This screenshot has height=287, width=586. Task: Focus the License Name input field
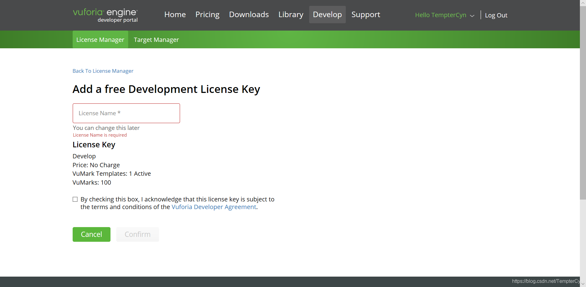[x=126, y=113]
